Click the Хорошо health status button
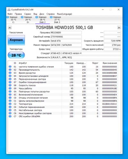 (16, 40)
